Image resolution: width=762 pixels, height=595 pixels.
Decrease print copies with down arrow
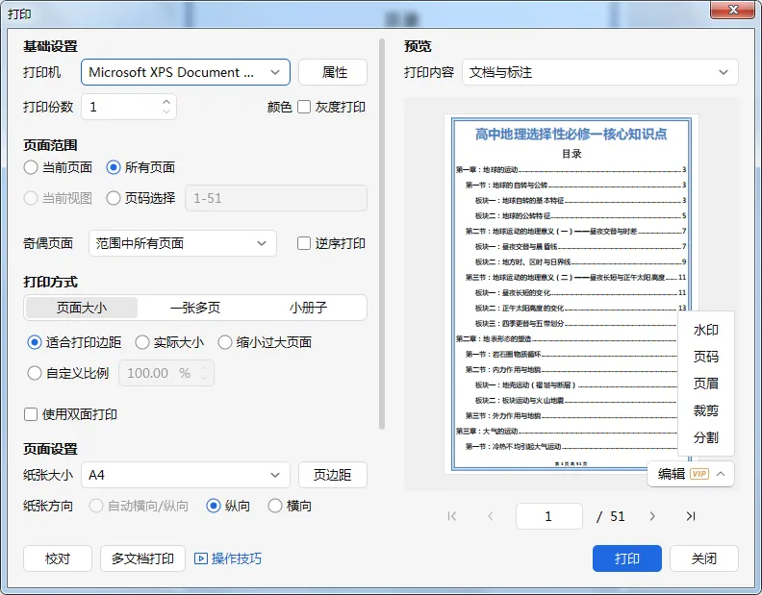pos(166,112)
